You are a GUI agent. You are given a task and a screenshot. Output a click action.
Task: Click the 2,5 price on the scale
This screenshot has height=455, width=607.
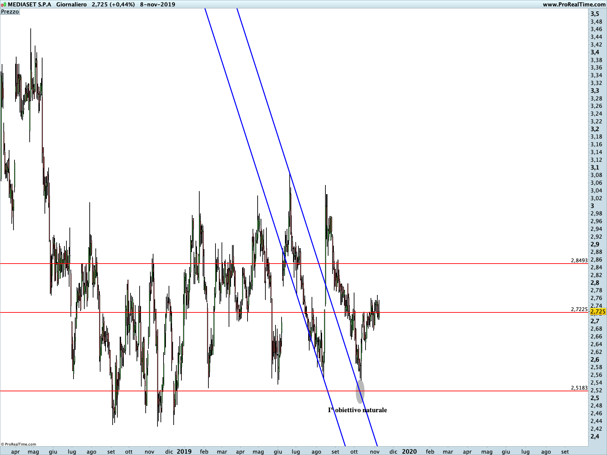pos(595,398)
